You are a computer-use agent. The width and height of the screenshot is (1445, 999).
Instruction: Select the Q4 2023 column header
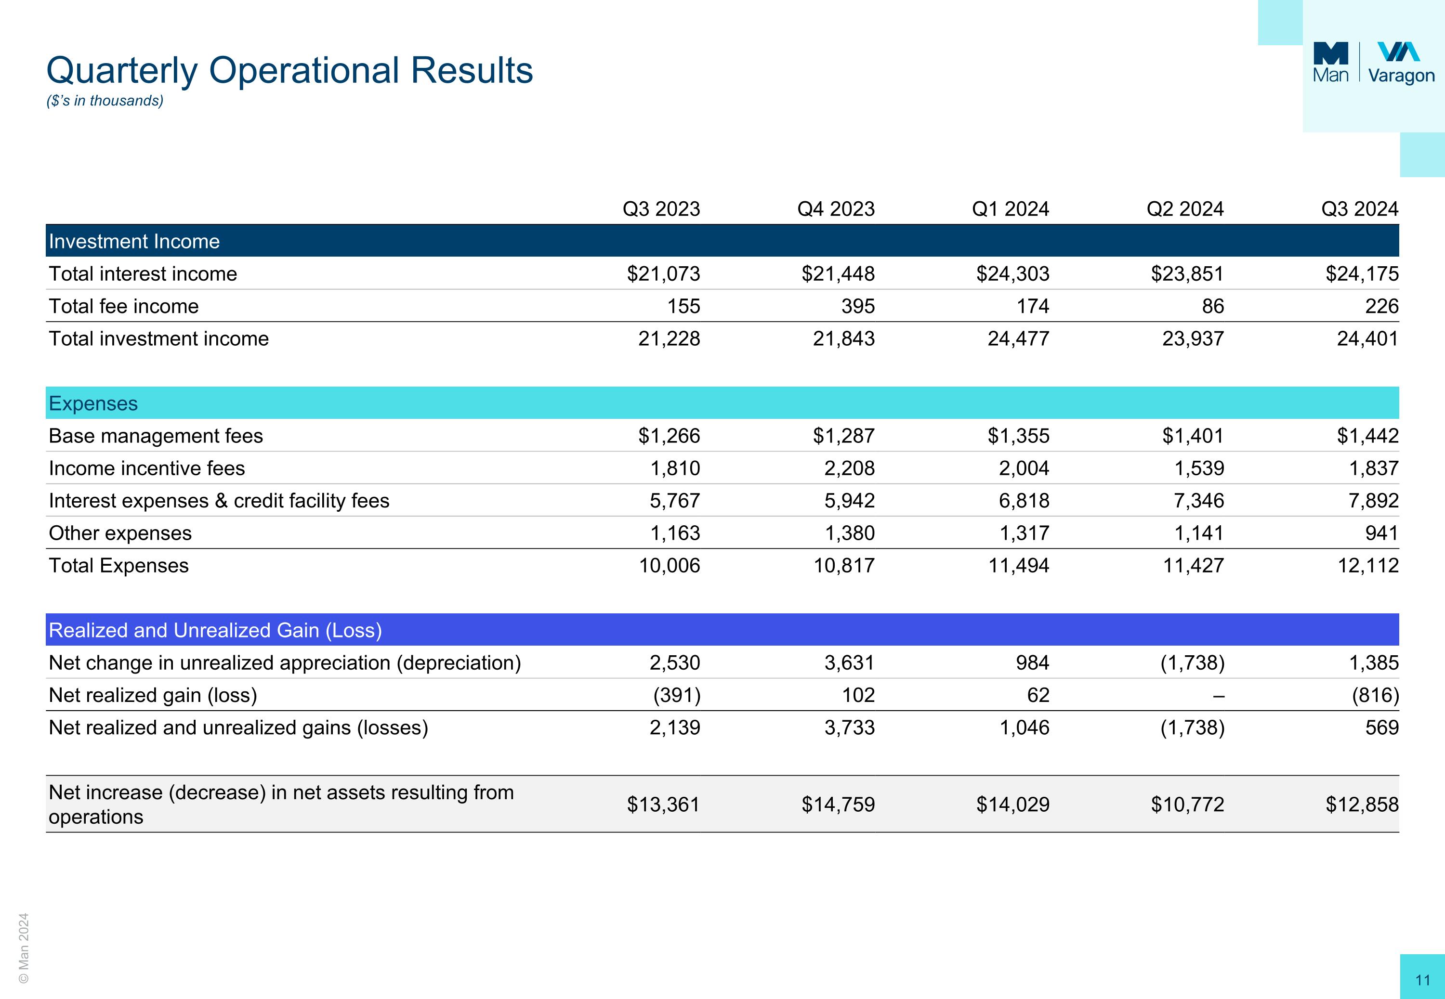click(x=836, y=208)
